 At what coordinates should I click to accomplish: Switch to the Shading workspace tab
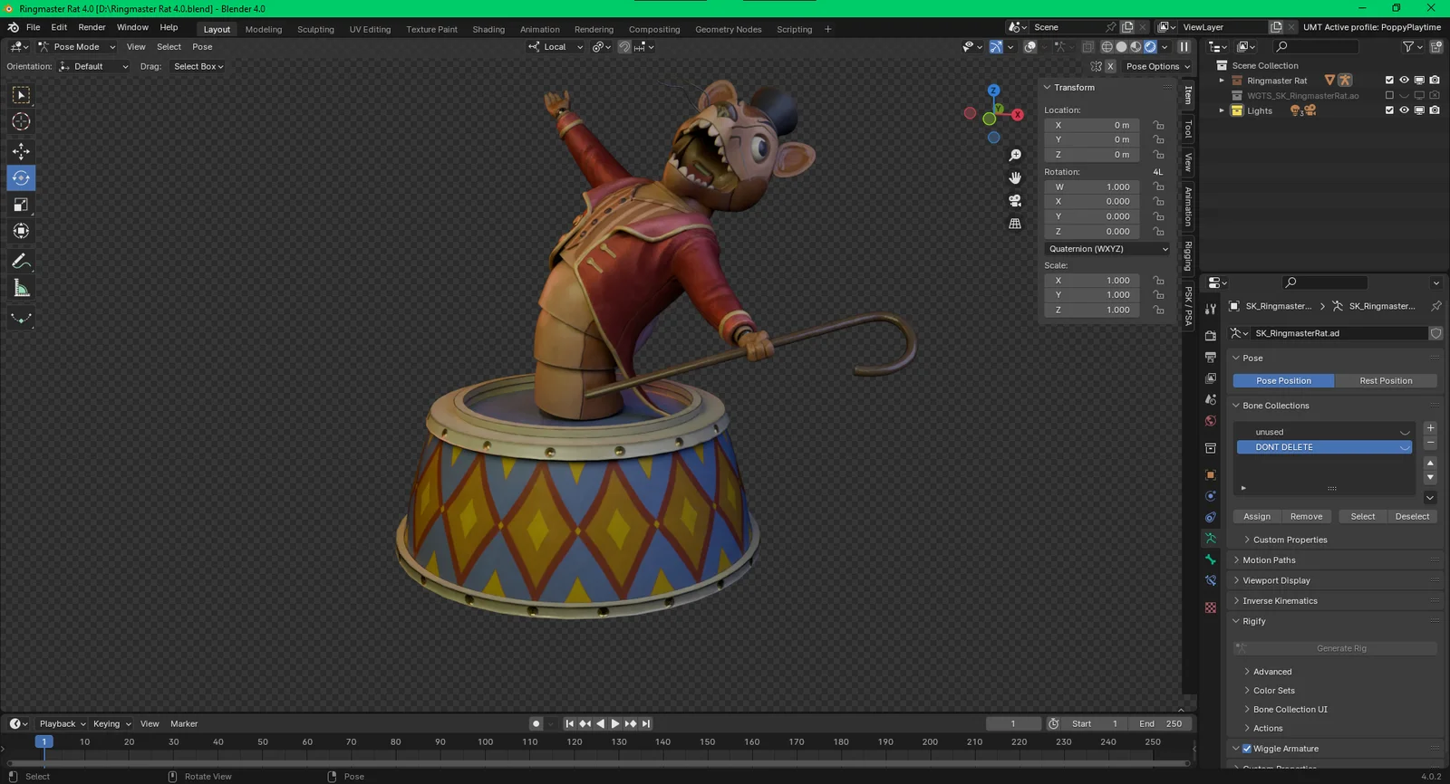click(x=488, y=29)
